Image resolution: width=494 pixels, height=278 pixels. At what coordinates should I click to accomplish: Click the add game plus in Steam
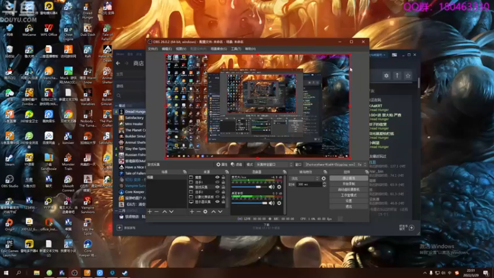click(x=119, y=227)
